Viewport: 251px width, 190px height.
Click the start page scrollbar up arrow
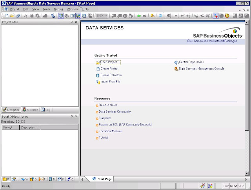pos(247,23)
